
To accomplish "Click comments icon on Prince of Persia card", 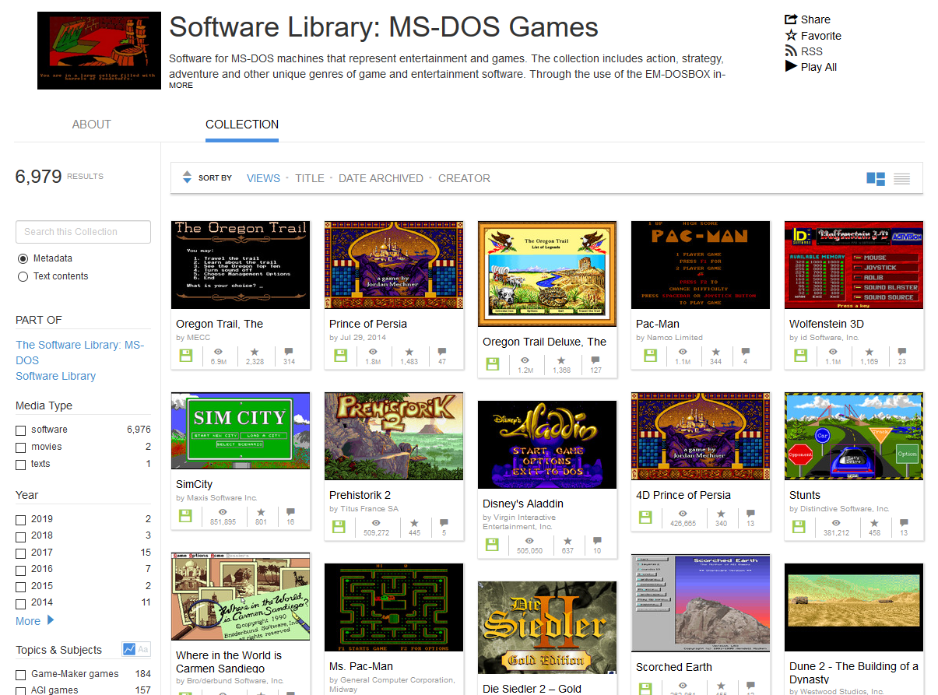I will point(442,351).
